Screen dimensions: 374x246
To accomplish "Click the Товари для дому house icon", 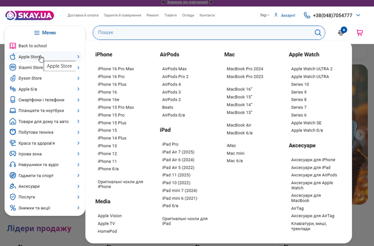I will tap(13, 122).
